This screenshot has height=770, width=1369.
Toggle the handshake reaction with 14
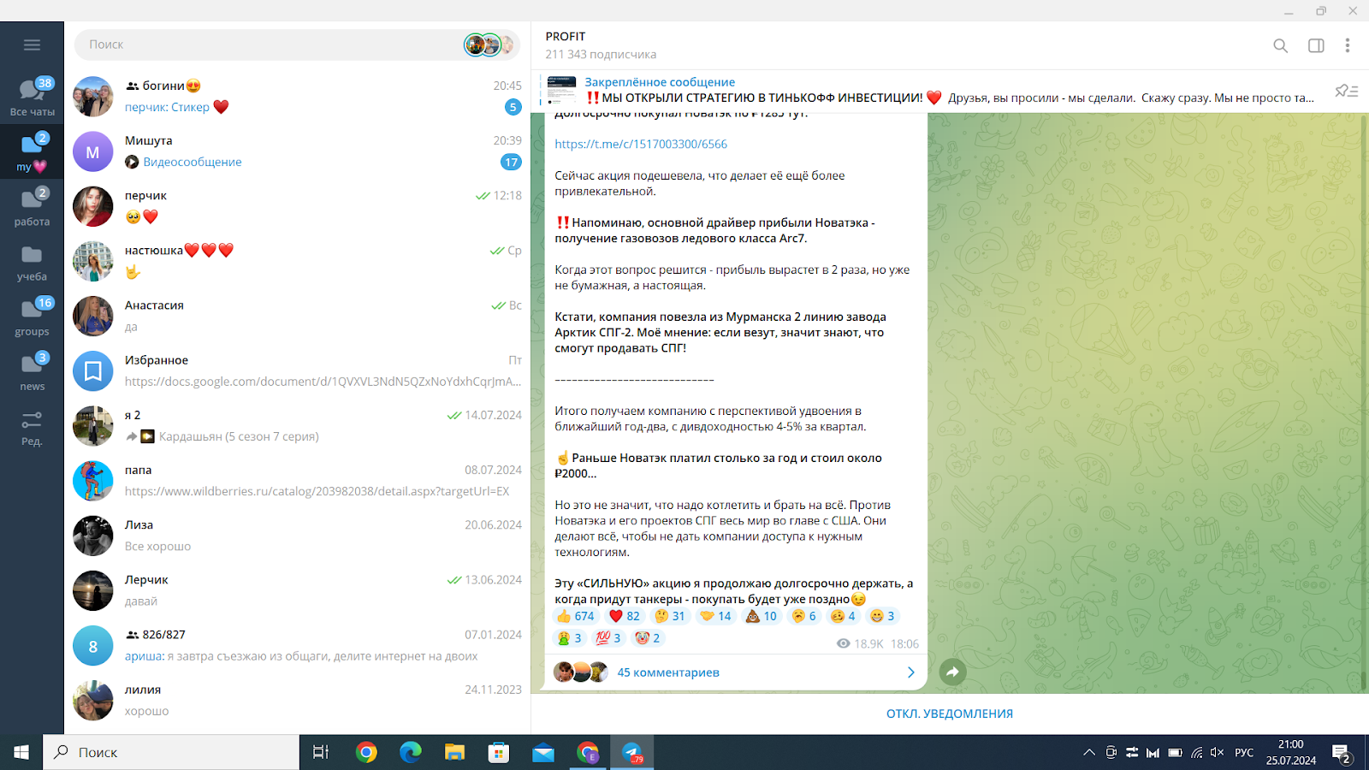pos(715,616)
